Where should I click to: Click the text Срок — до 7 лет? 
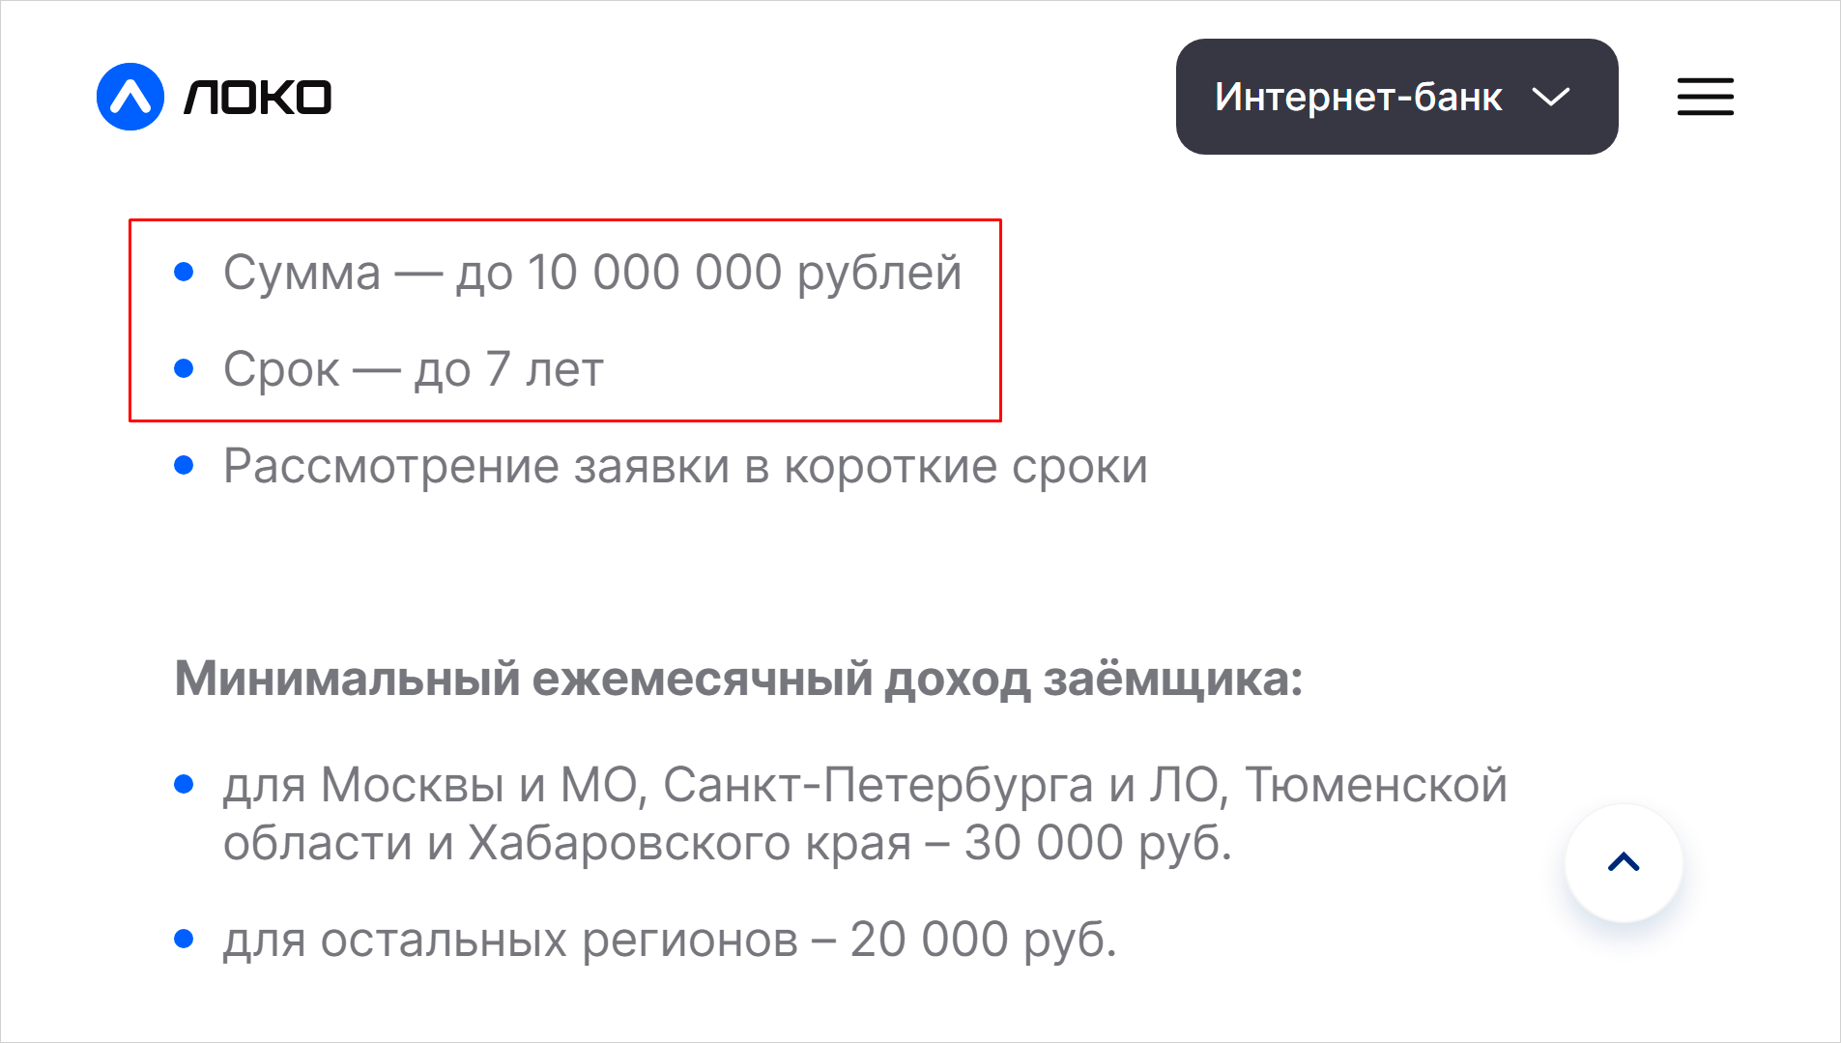coord(414,369)
